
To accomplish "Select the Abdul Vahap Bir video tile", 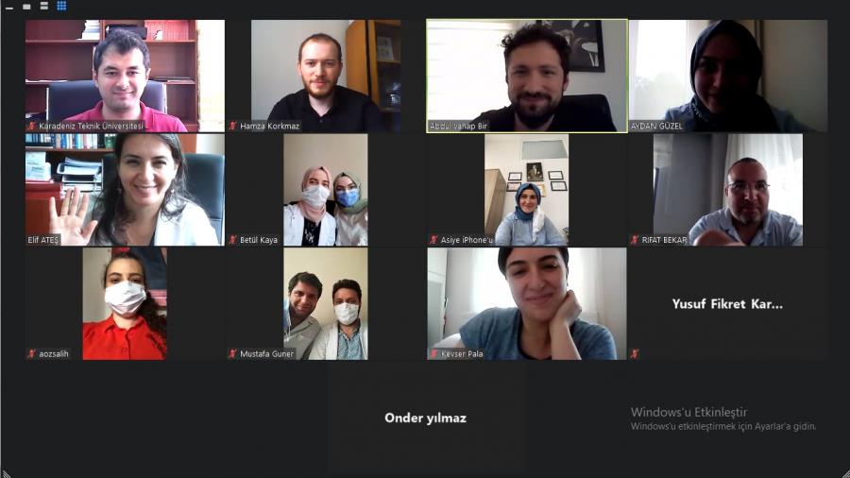I will (x=527, y=76).
